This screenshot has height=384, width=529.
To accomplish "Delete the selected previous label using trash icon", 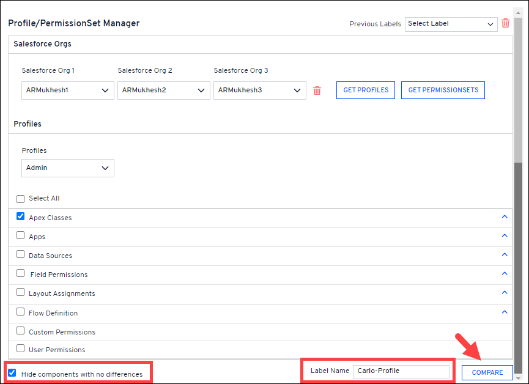I will click(505, 23).
